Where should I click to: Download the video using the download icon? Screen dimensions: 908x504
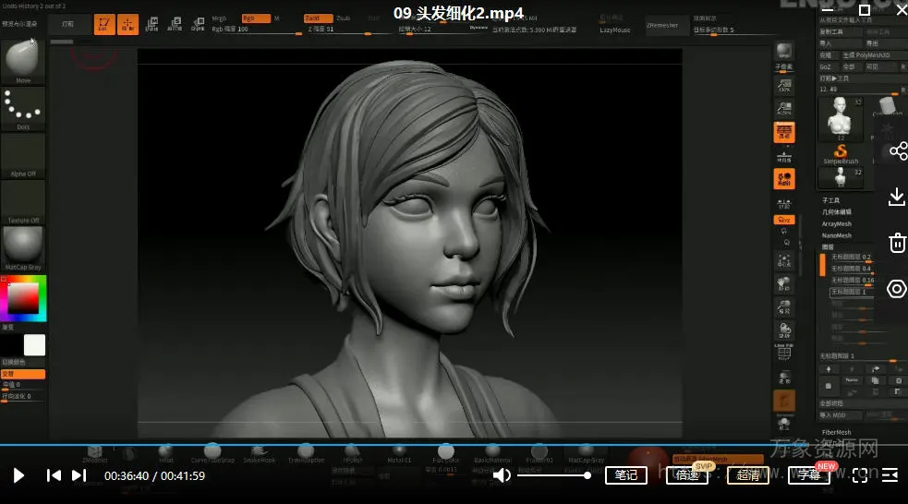pos(897,197)
